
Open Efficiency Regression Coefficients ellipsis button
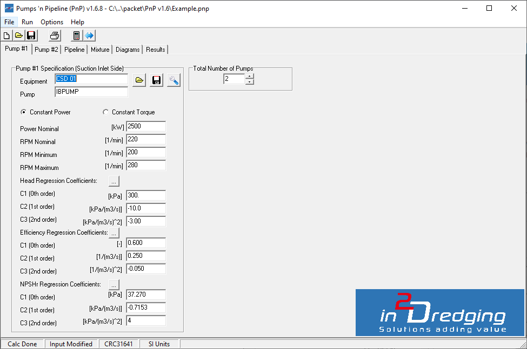click(114, 232)
